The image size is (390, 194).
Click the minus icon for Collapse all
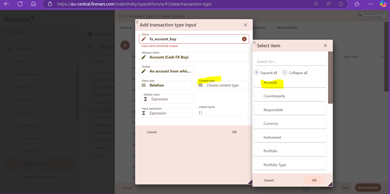coord(285,72)
